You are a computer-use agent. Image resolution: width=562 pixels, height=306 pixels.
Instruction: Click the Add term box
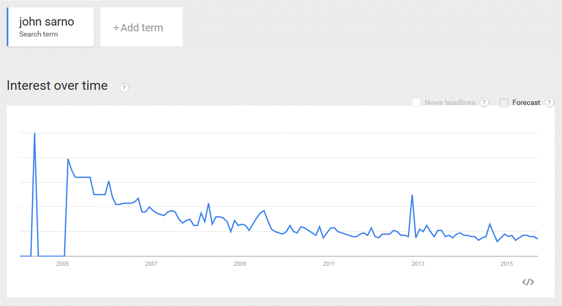tap(141, 27)
